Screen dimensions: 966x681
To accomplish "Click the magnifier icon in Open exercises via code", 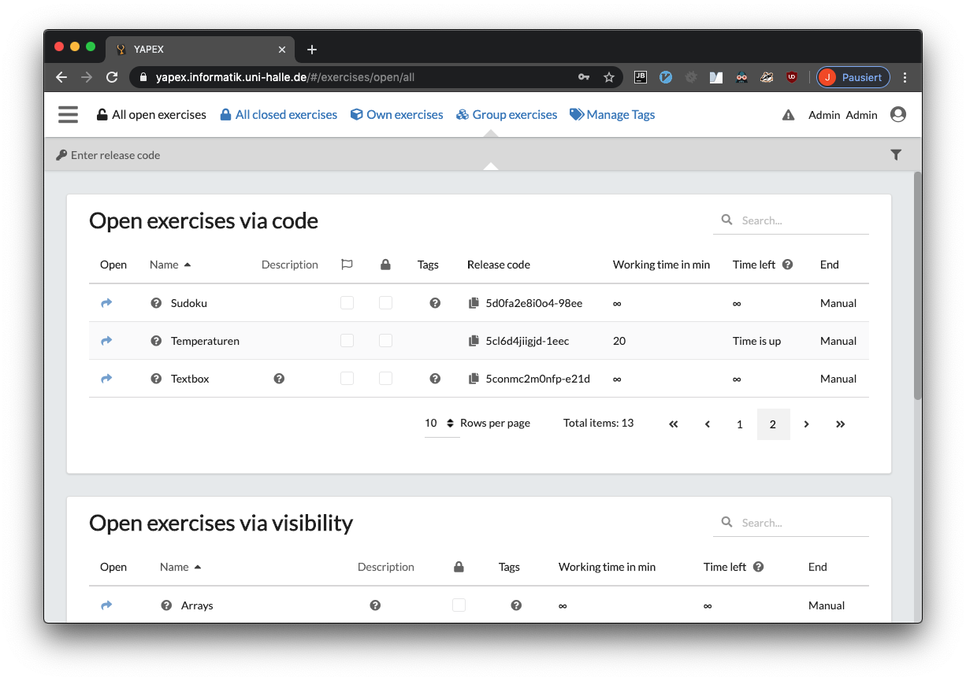I will (x=726, y=220).
